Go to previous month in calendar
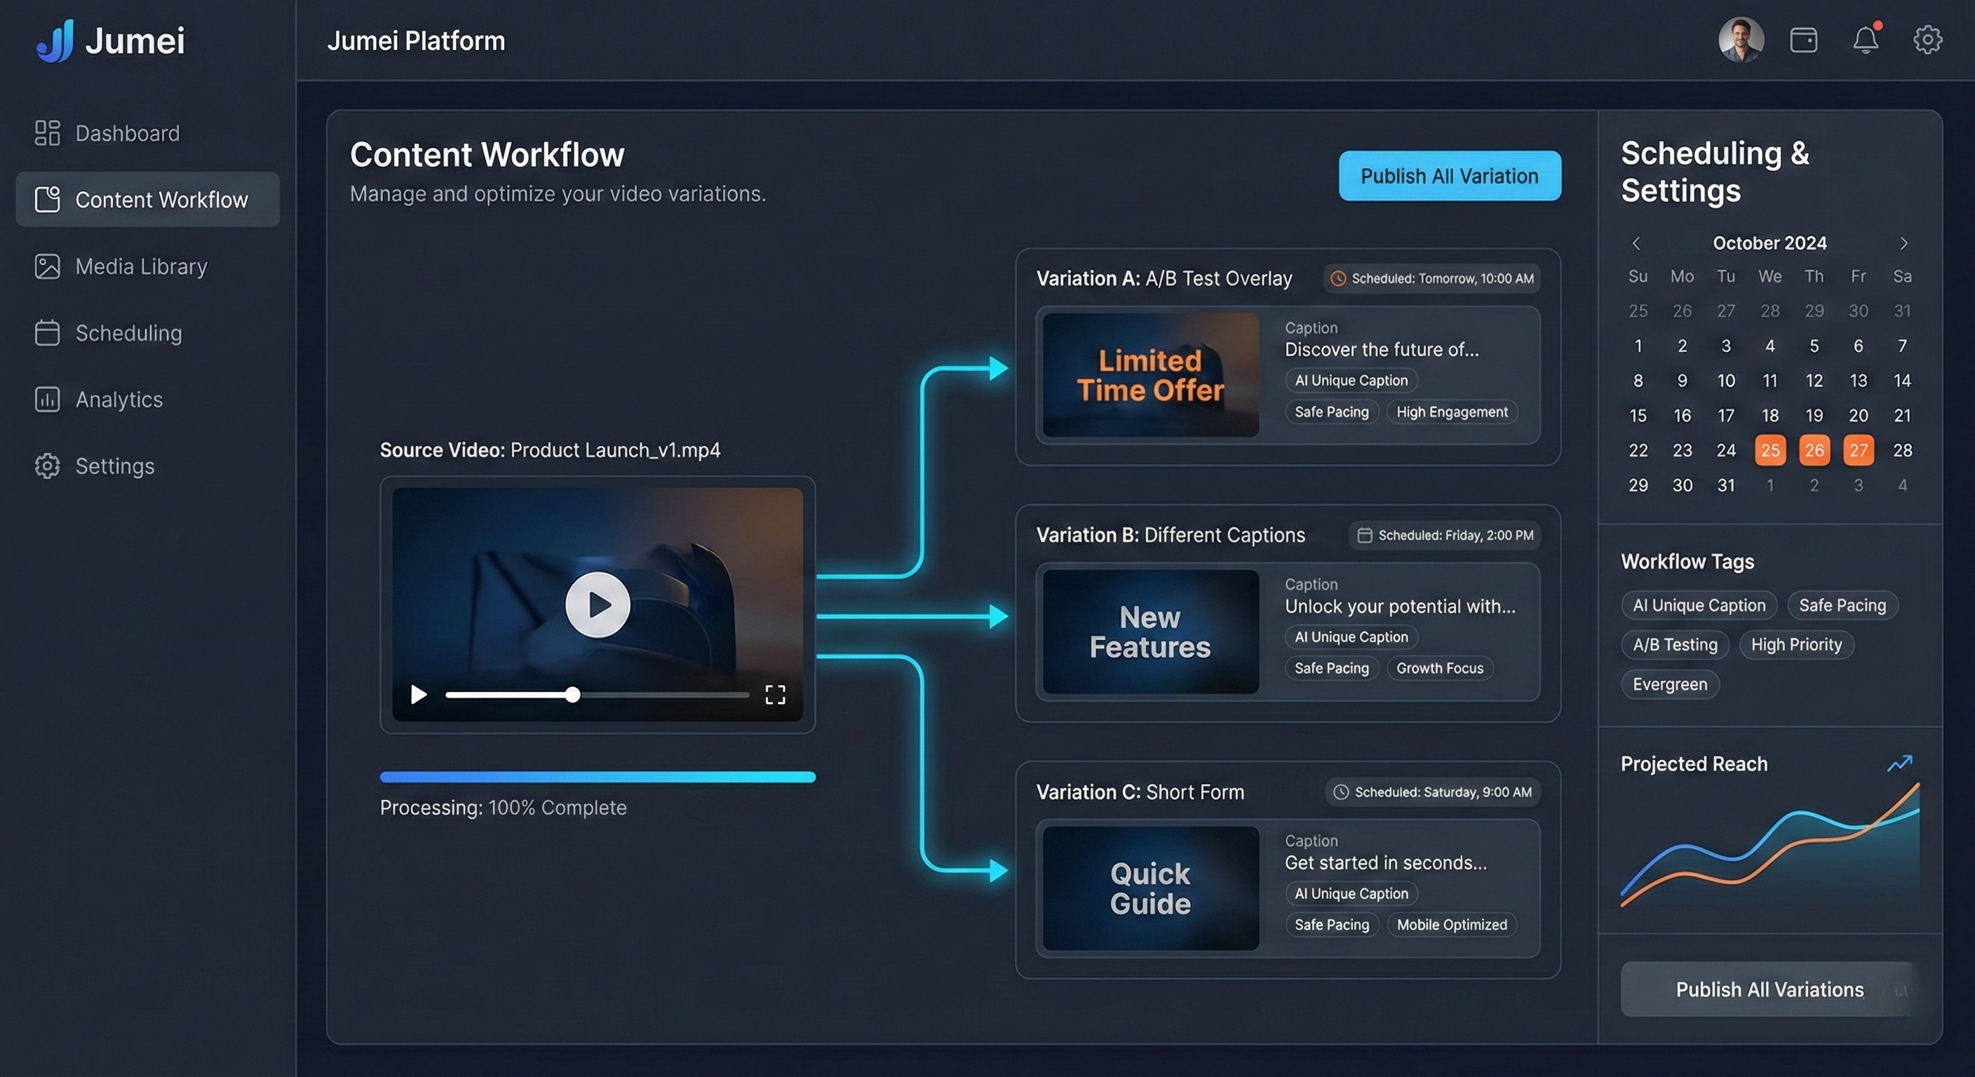Image resolution: width=1975 pixels, height=1077 pixels. coord(1636,244)
